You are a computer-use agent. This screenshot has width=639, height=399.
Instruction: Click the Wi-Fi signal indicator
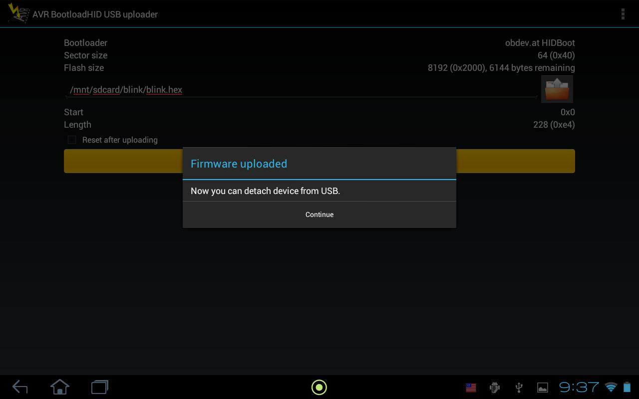tap(611, 387)
